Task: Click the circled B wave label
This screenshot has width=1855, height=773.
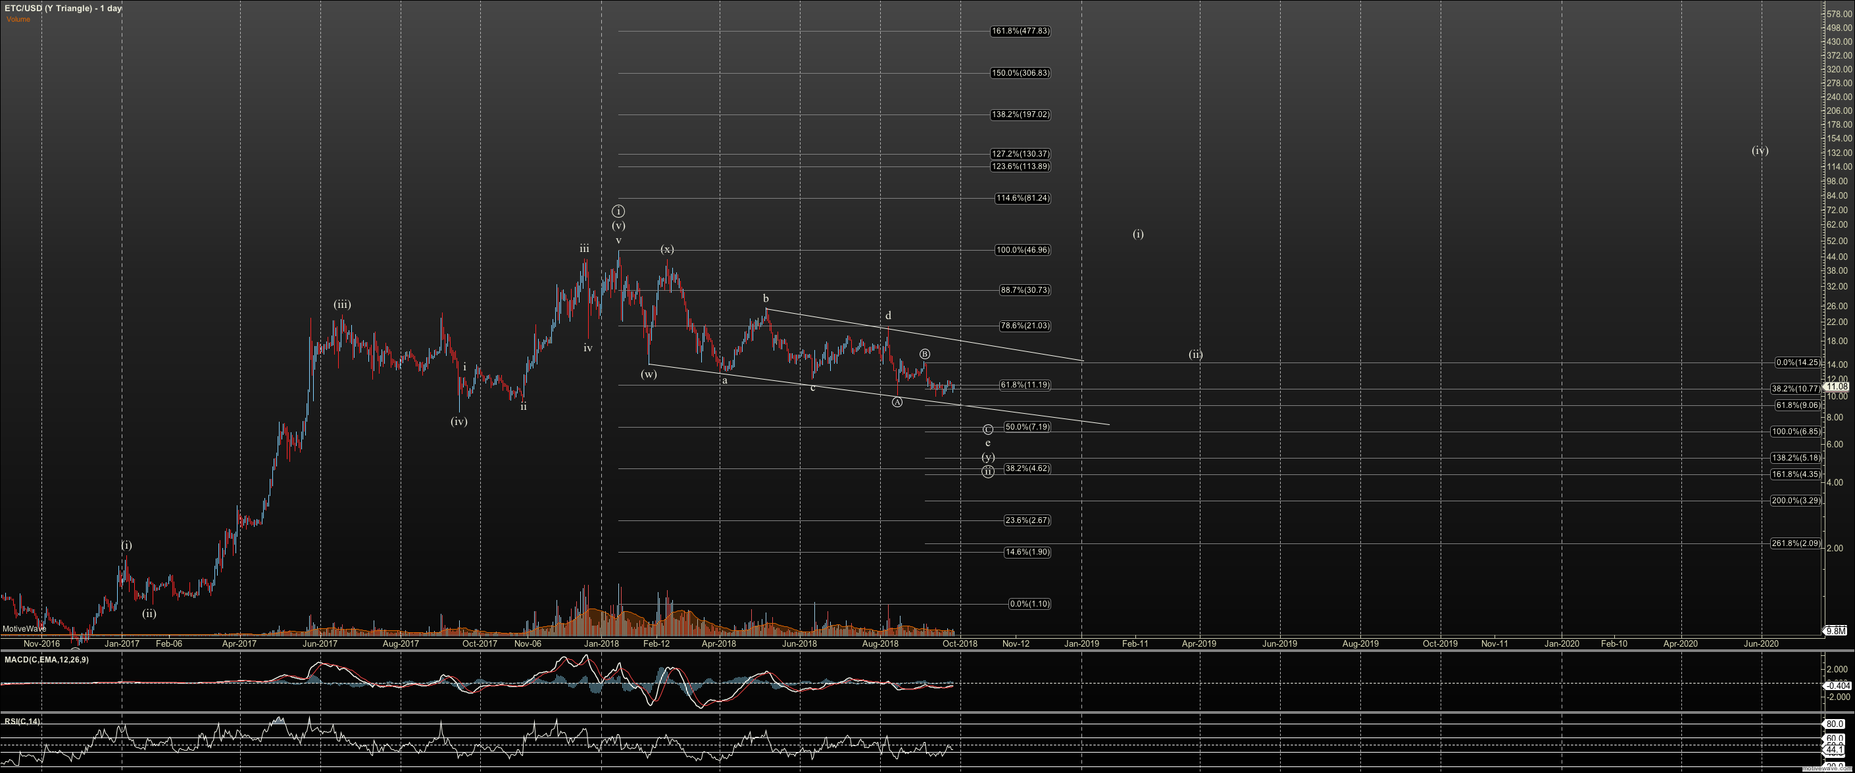Action: [925, 354]
